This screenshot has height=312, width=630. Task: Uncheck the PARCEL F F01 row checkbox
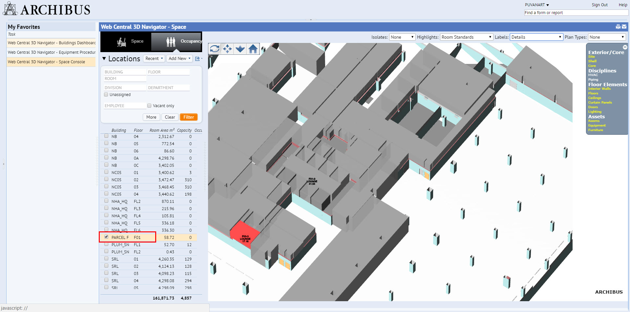106,237
